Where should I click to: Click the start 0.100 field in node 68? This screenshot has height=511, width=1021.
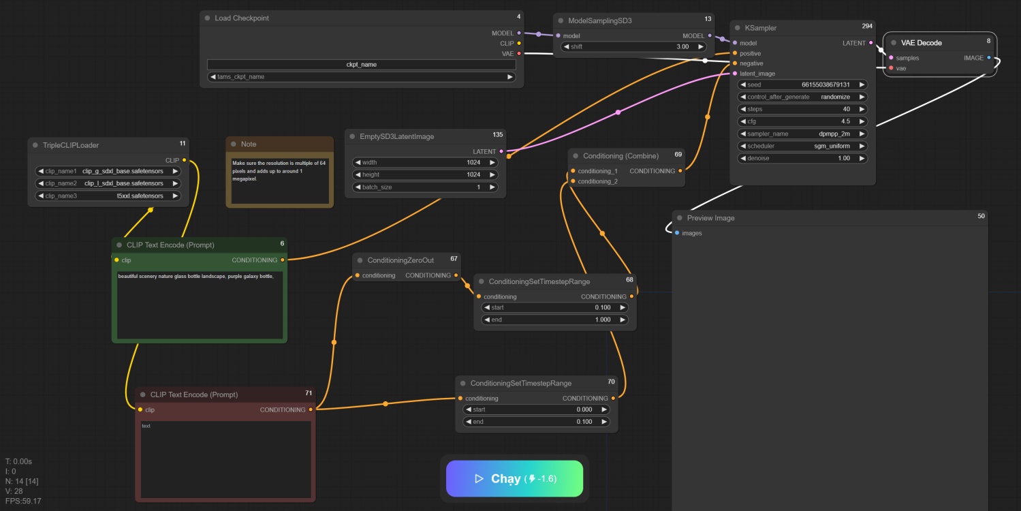(554, 307)
